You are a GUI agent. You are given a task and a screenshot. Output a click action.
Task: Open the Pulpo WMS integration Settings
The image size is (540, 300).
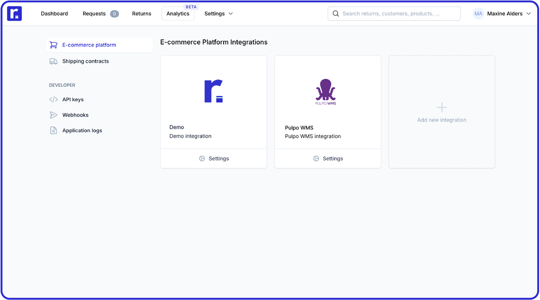pyautogui.click(x=328, y=158)
